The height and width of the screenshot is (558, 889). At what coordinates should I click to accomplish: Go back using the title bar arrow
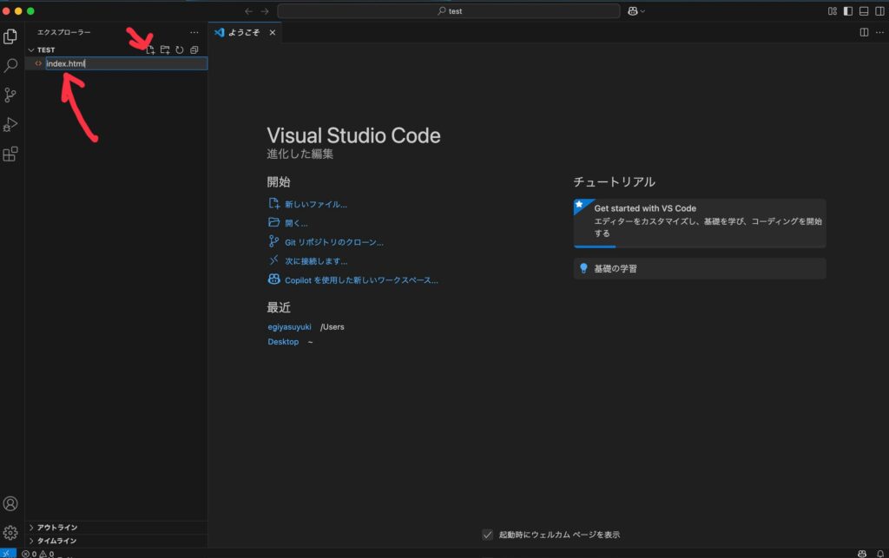248,11
